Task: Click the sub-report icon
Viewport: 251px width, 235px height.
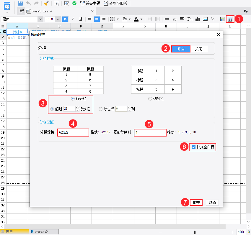Action: 222,19
